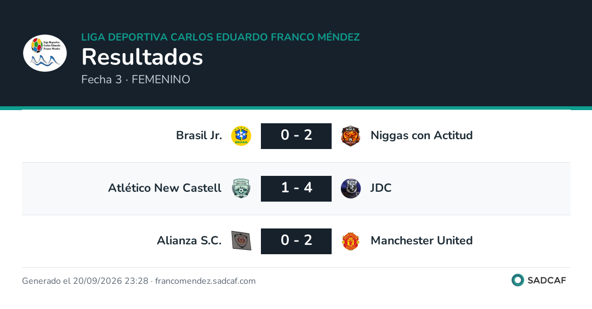The width and height of the screenshot is (592, 309).
Task: Select the Manchester United team name
Action: [422, 241]
